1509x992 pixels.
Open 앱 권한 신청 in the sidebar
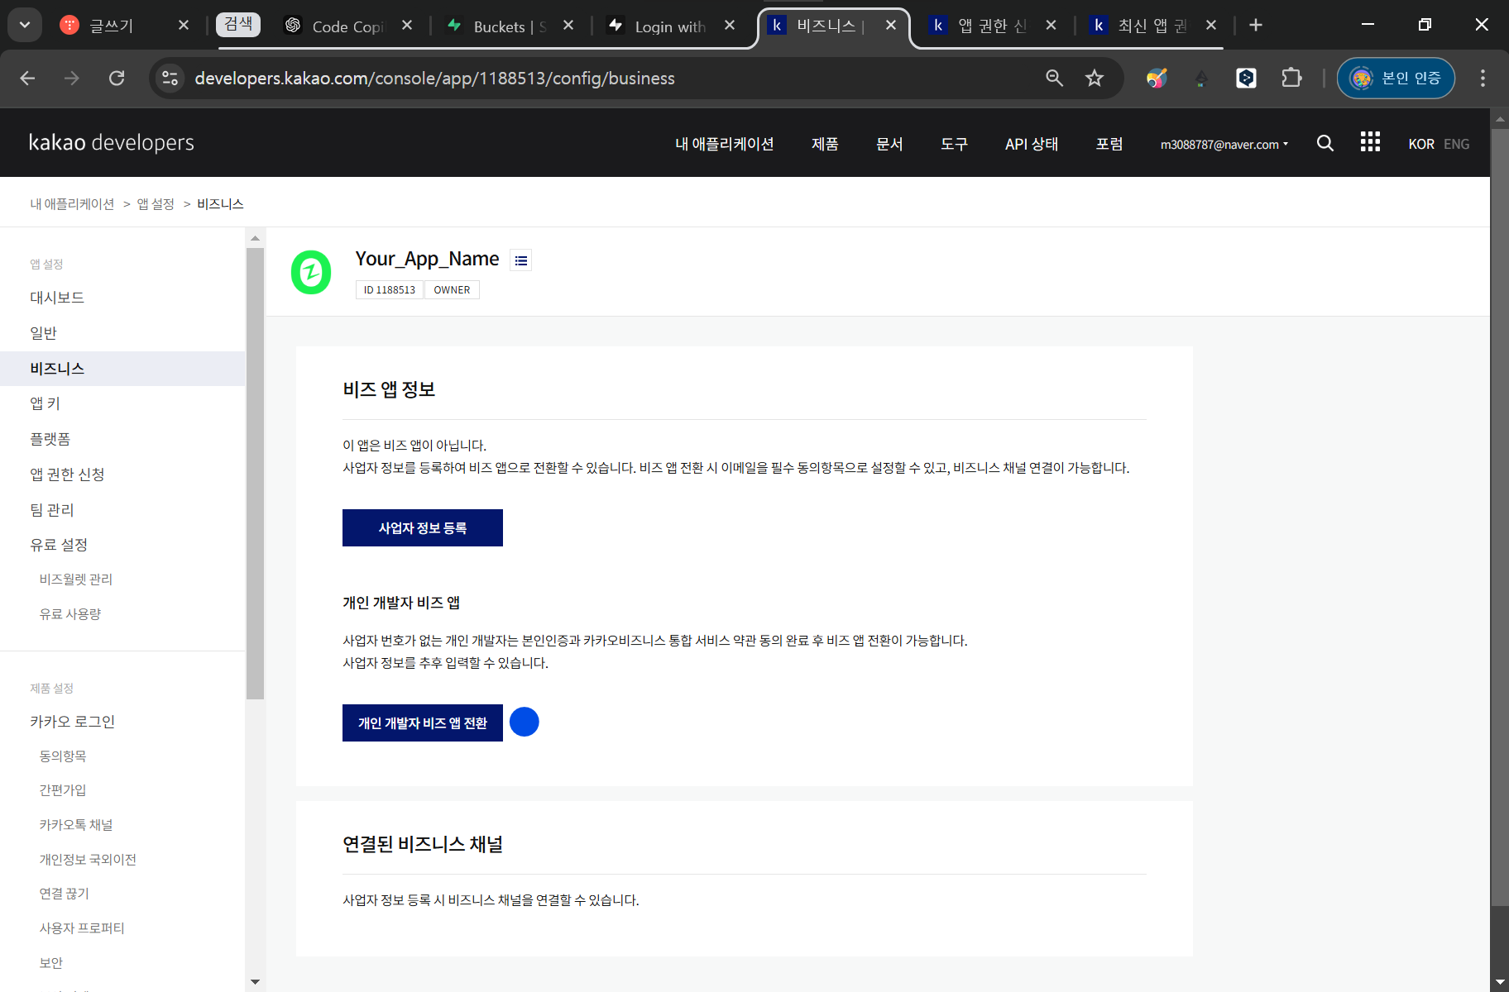pyautogui.click(x=67, y=475)
